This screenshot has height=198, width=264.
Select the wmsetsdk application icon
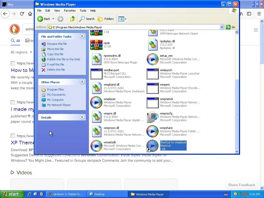pyautogui.click(x=96, y=146)
